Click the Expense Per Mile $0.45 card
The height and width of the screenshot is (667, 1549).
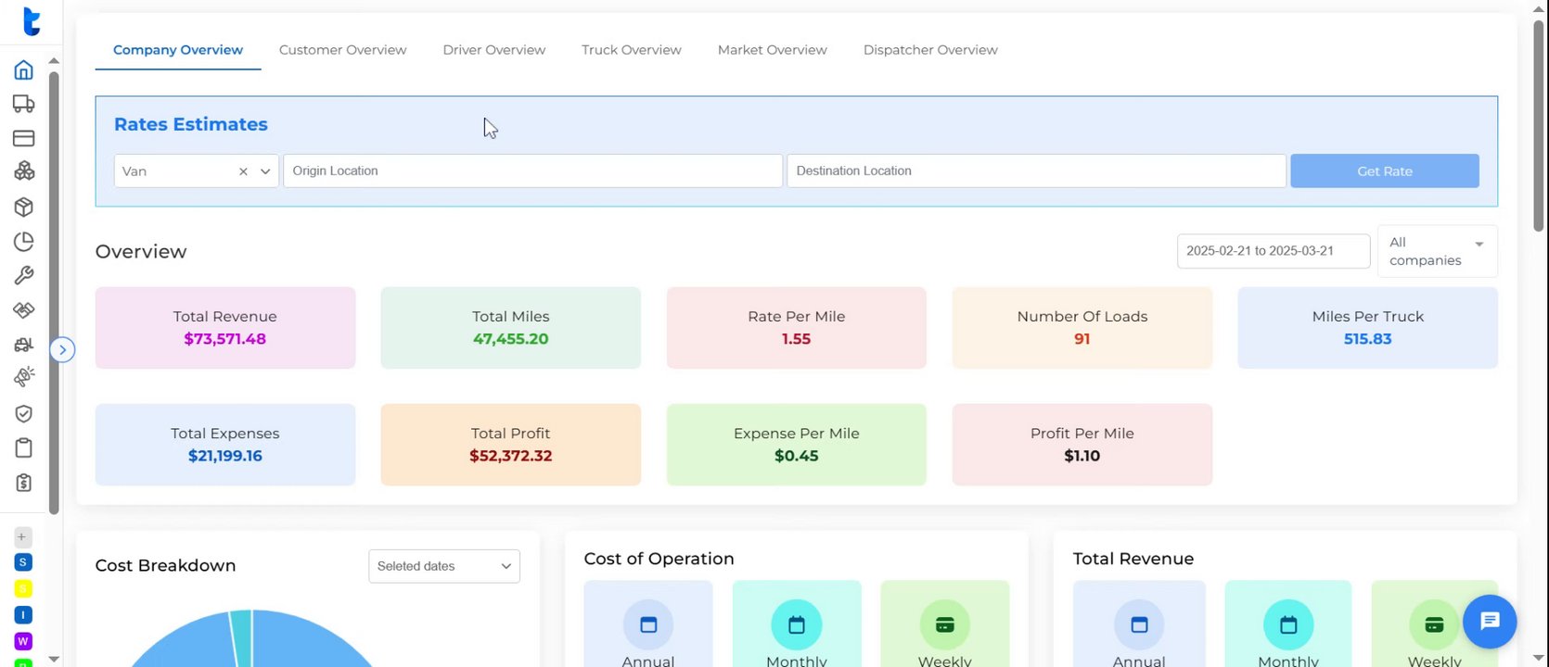(x=796, y=445)
